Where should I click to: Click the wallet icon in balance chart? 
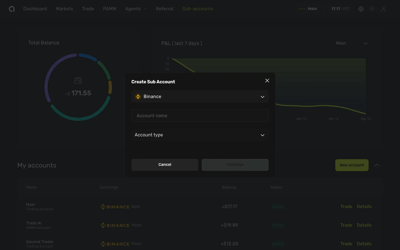[78, 81]
